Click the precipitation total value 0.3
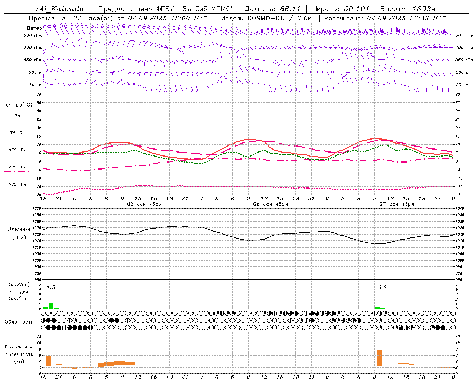475x380 pixels. pyautogui.click(x=382, y=288)
